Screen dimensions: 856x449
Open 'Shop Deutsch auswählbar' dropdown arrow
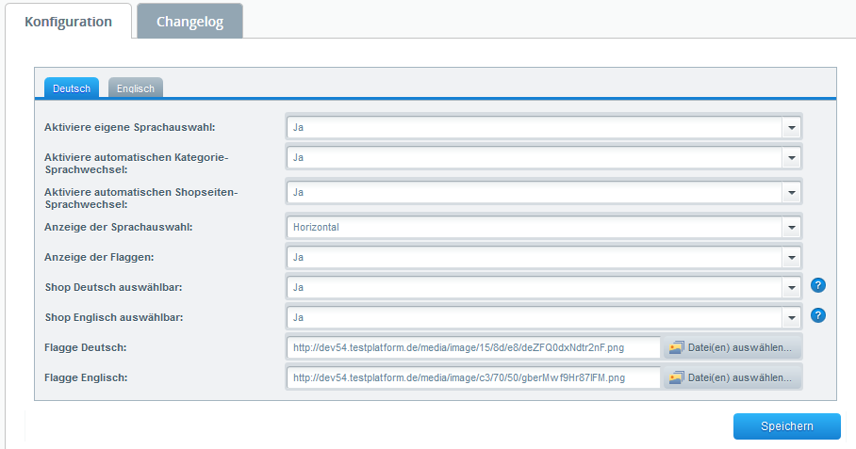[x=791, y=287]
